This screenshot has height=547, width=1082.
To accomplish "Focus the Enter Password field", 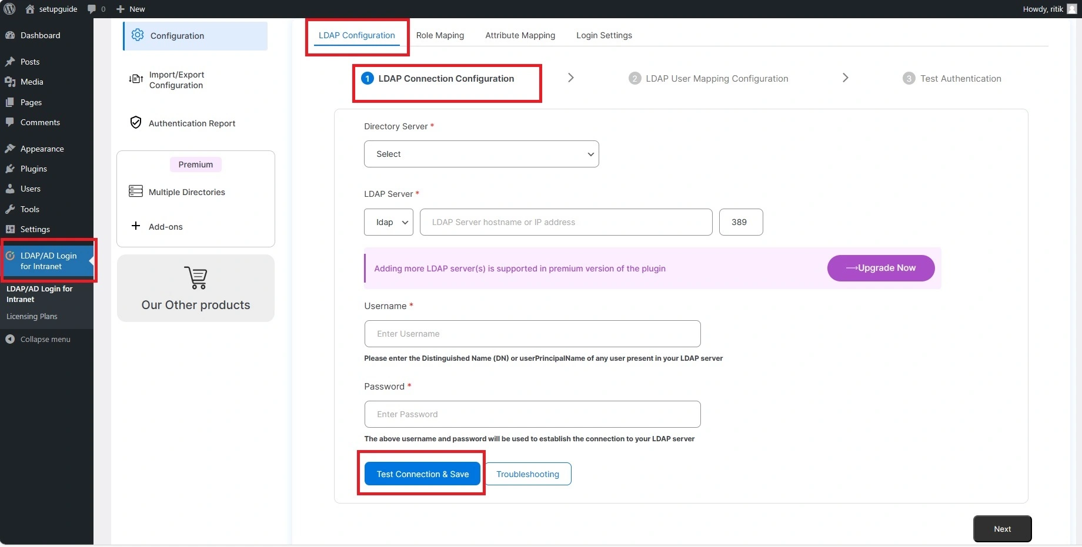I will point(532,414).
